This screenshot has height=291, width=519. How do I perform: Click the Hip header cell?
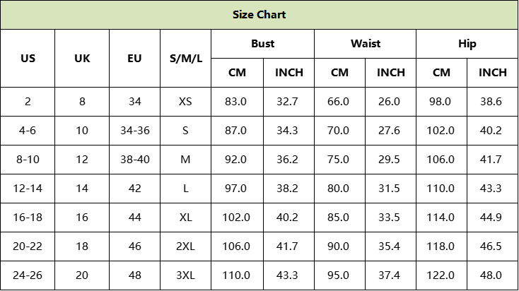pos(467,44)
